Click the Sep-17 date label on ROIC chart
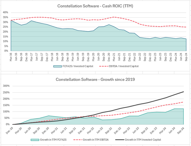 tap(42, 57)
